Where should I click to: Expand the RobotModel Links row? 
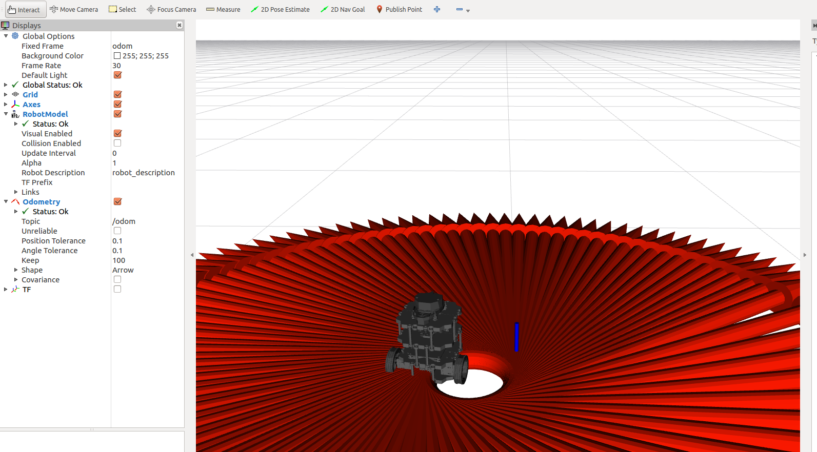point(16,192)
